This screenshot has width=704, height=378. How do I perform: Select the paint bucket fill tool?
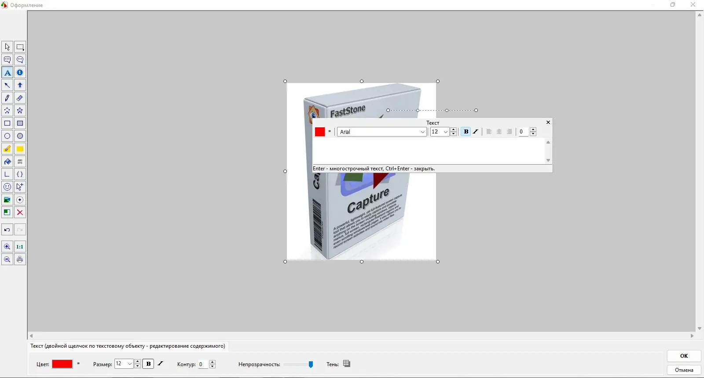7,162
